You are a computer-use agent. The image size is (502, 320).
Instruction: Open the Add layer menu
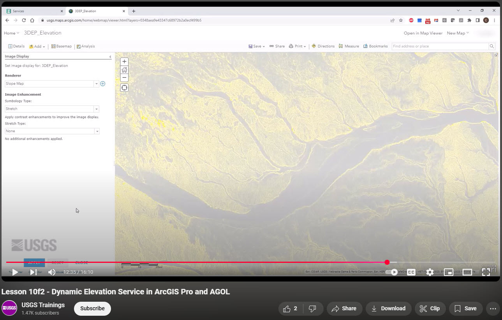click(x=37, y=46)
